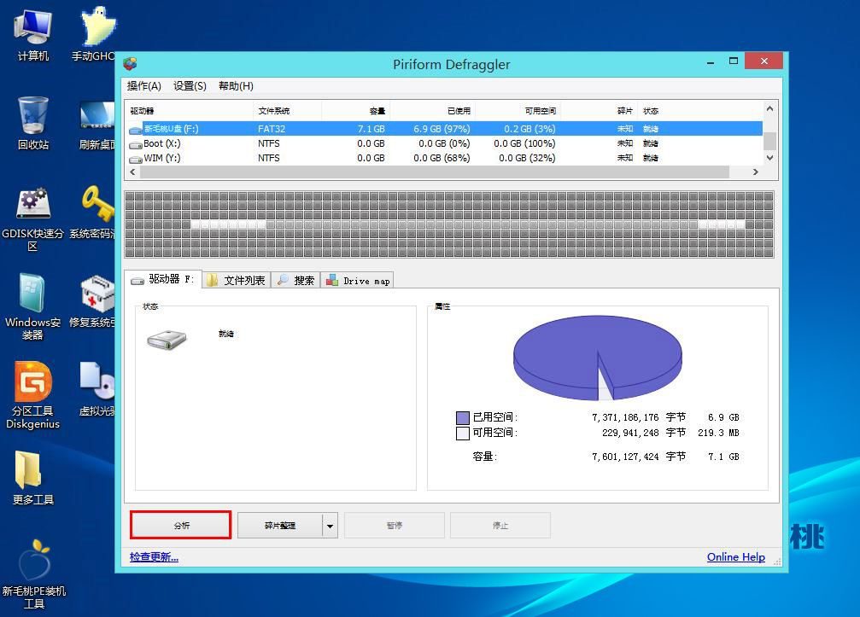Click the gray drive block map grid
Viewport: 860px width, 617px height.
pyautogui.click(x=449, y=224)
